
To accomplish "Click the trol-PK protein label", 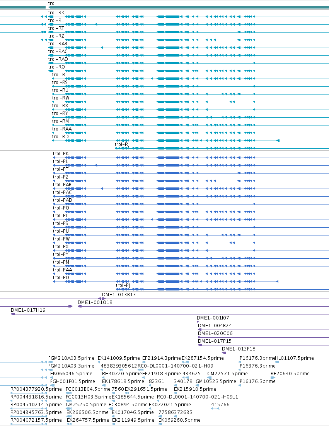I will click(x=61, y=154).
